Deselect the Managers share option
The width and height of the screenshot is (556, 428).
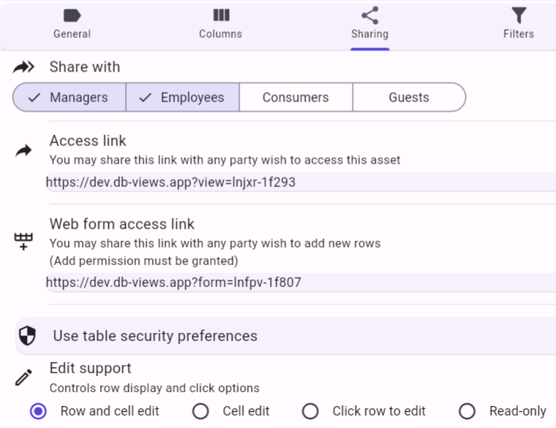click(x=69, y=97)
